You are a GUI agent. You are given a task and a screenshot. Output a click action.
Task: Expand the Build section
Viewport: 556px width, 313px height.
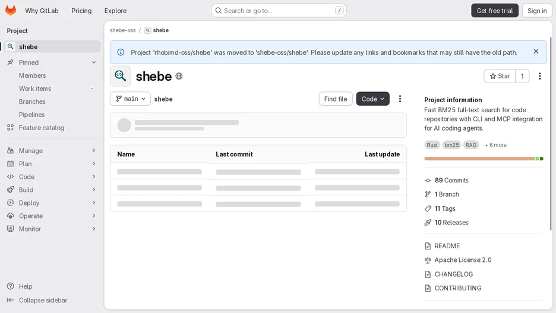click(x=52, y=189)
